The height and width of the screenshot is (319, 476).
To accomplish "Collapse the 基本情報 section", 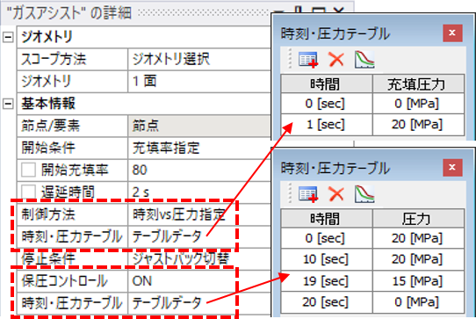I will coord(8,104).
